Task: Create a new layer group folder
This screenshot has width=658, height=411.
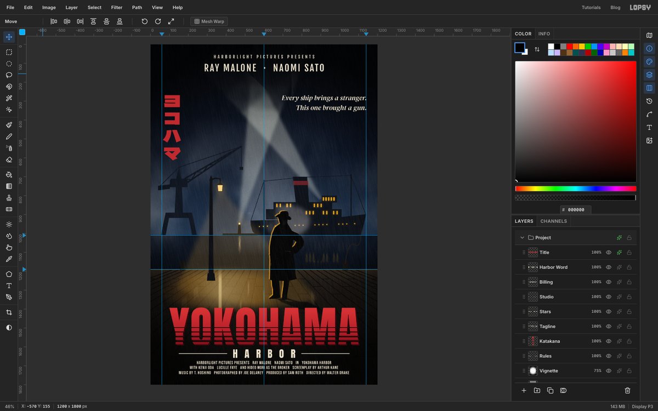Action: click(537, 391)
